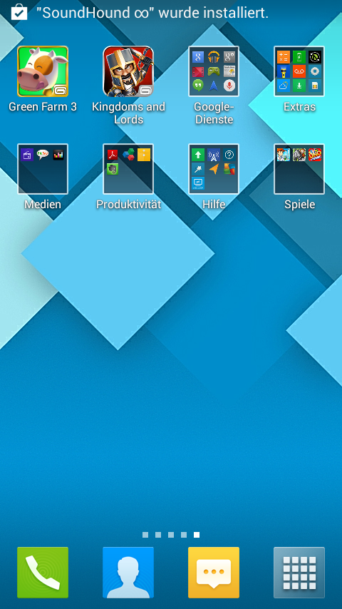Open the Contacts app in dock
342x609 pixels.
tap(128, 573)
